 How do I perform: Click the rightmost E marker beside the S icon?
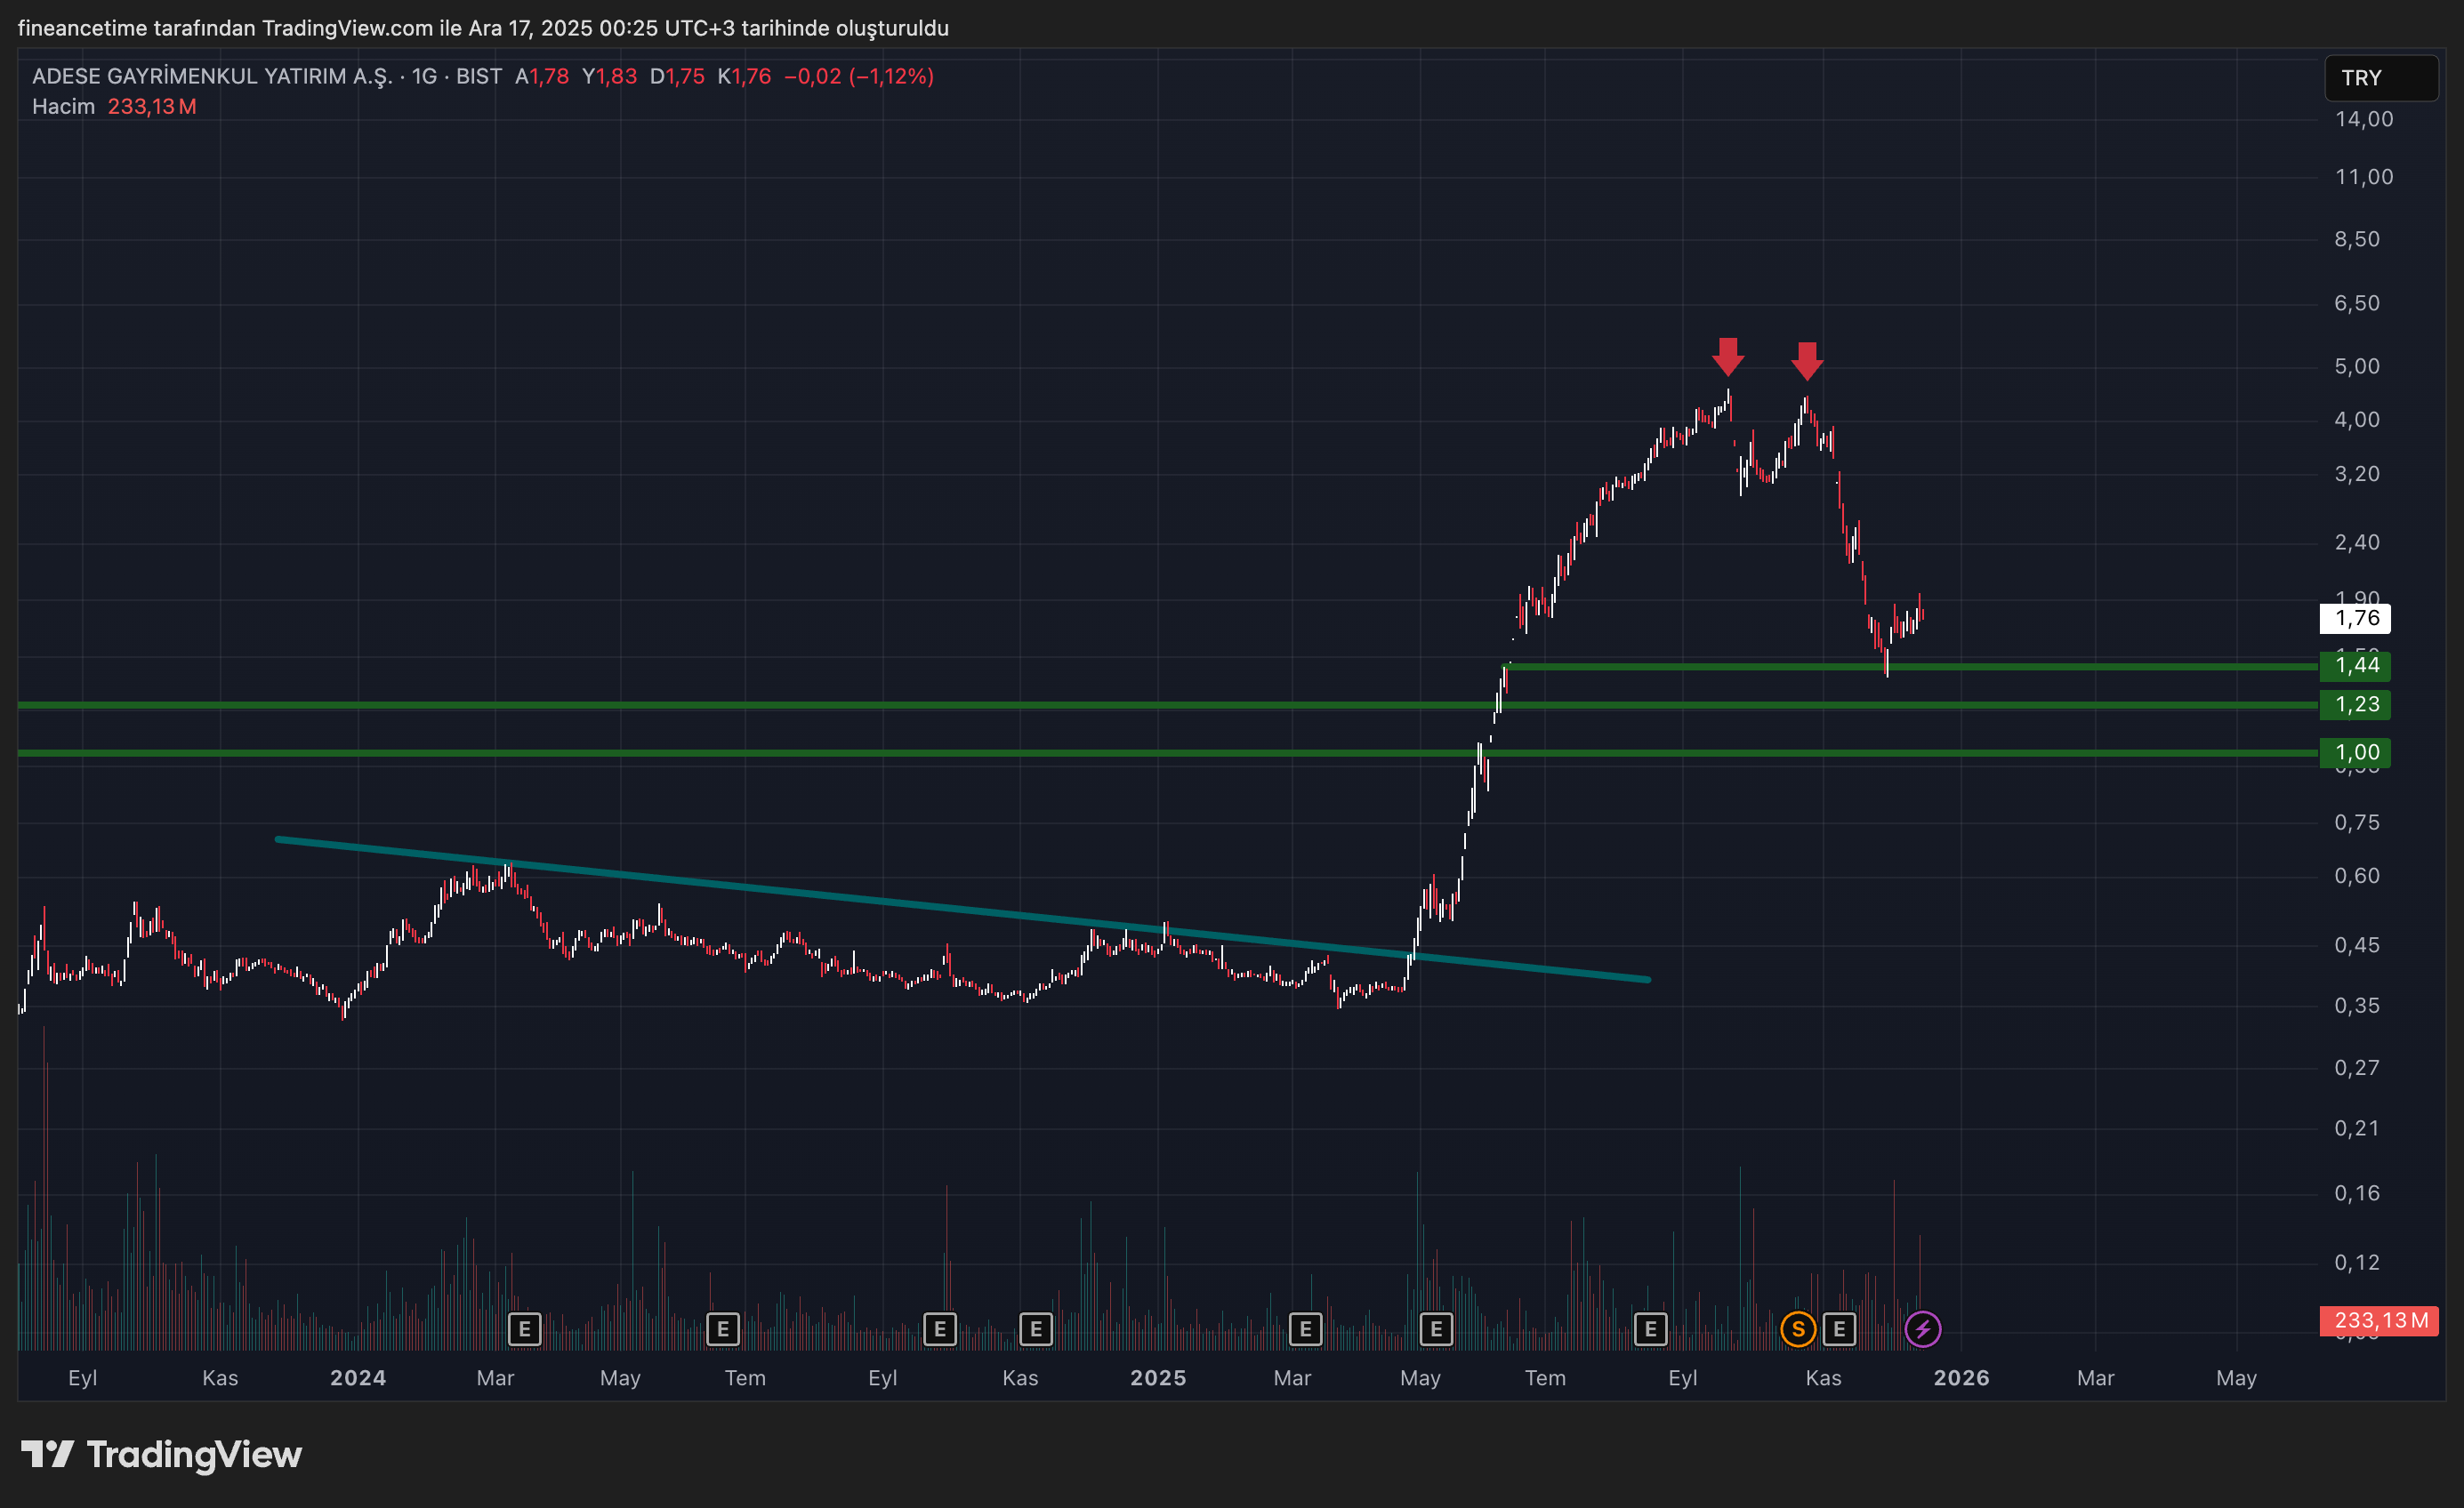(1839, 1329)
